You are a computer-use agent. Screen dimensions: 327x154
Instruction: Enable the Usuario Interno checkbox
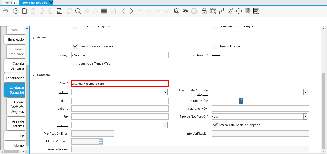coord(215,46)
